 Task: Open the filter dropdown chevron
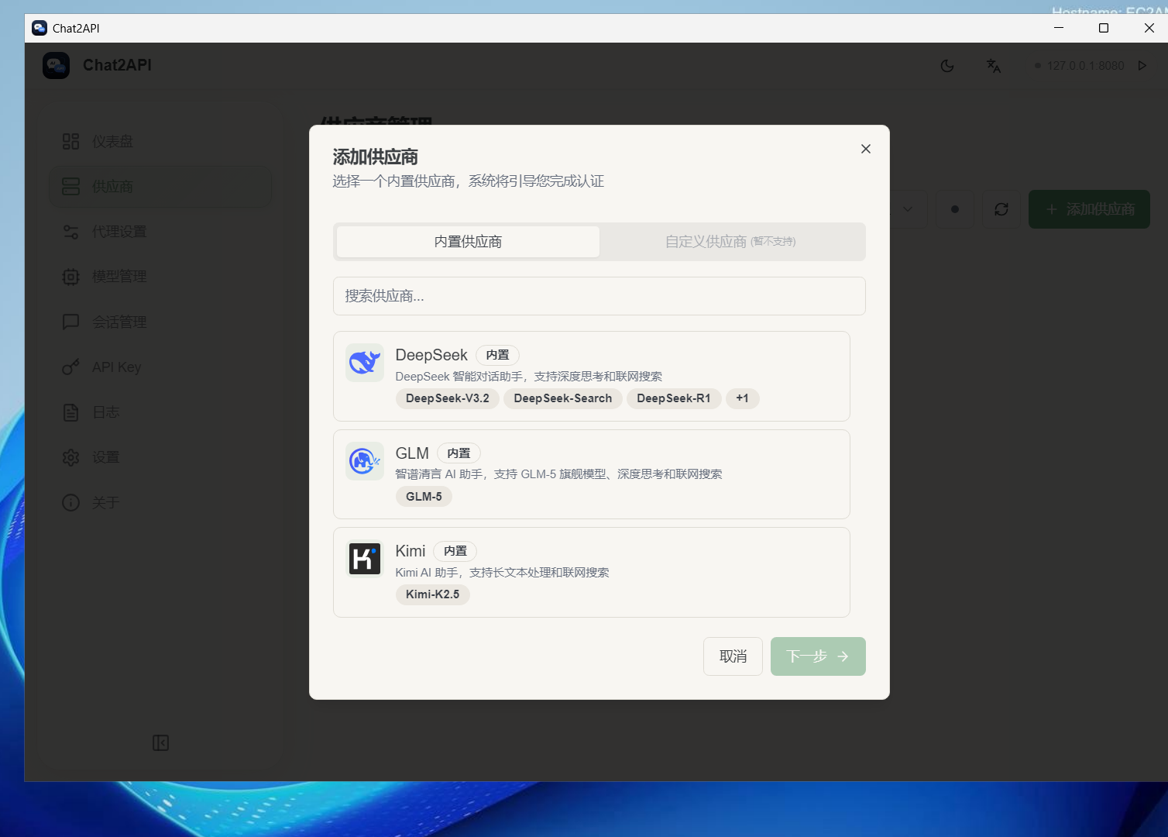tap(908, 209)
